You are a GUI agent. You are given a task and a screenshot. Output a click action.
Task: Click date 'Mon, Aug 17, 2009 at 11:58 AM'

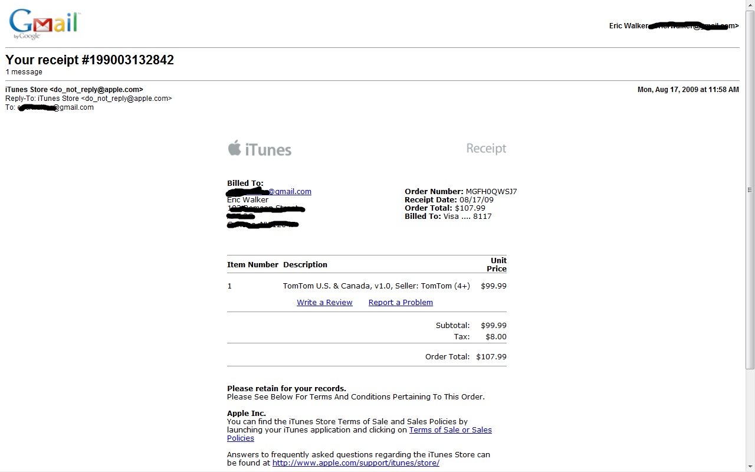click(688, 90)
